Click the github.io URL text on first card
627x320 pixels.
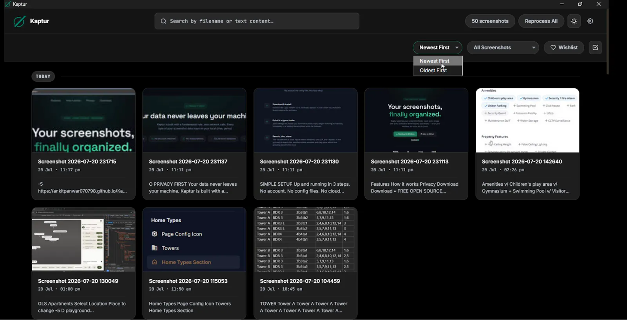82,191
